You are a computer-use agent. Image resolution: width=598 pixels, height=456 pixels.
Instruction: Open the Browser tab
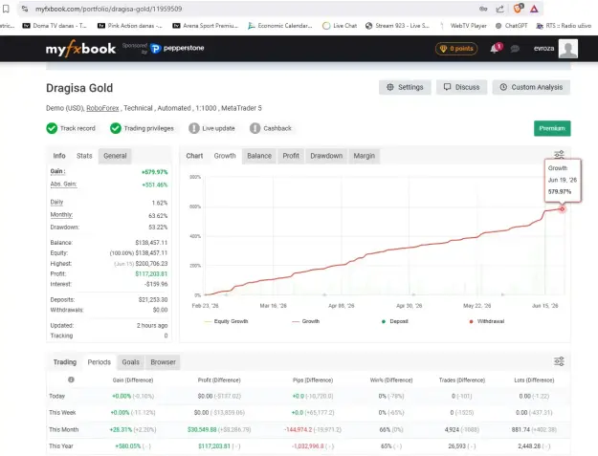click(x=163, y=362)
